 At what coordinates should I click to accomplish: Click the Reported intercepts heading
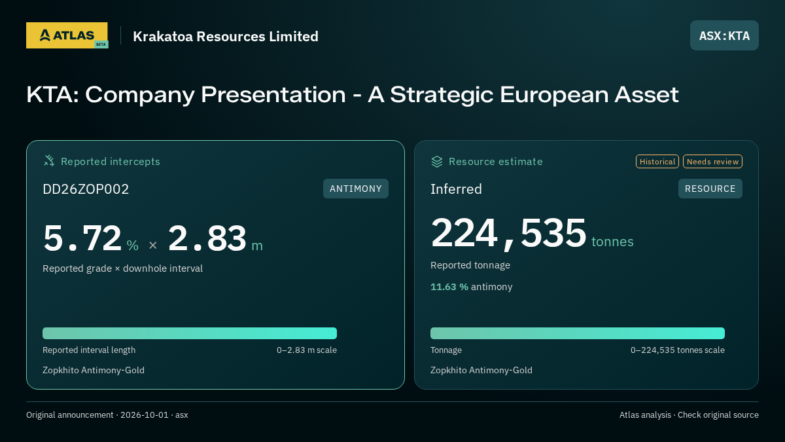coord(111,161)
